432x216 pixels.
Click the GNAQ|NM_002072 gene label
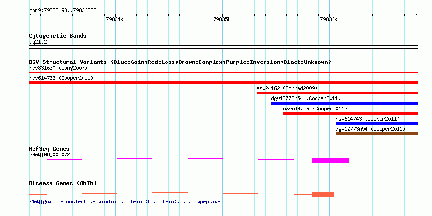tap(50, 154)
